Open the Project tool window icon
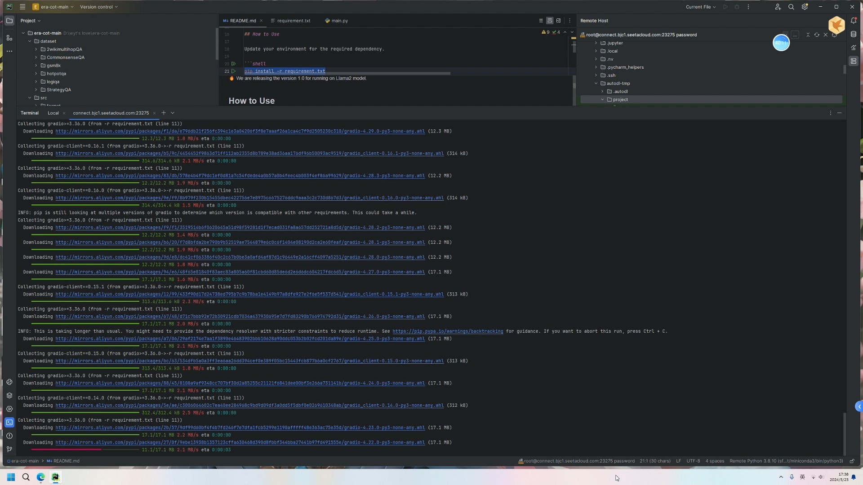This screenshot has height=485, width=863. click(9, 21)
